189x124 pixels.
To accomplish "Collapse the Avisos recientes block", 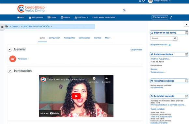I will pyautogui.click(x=186, y=54).
